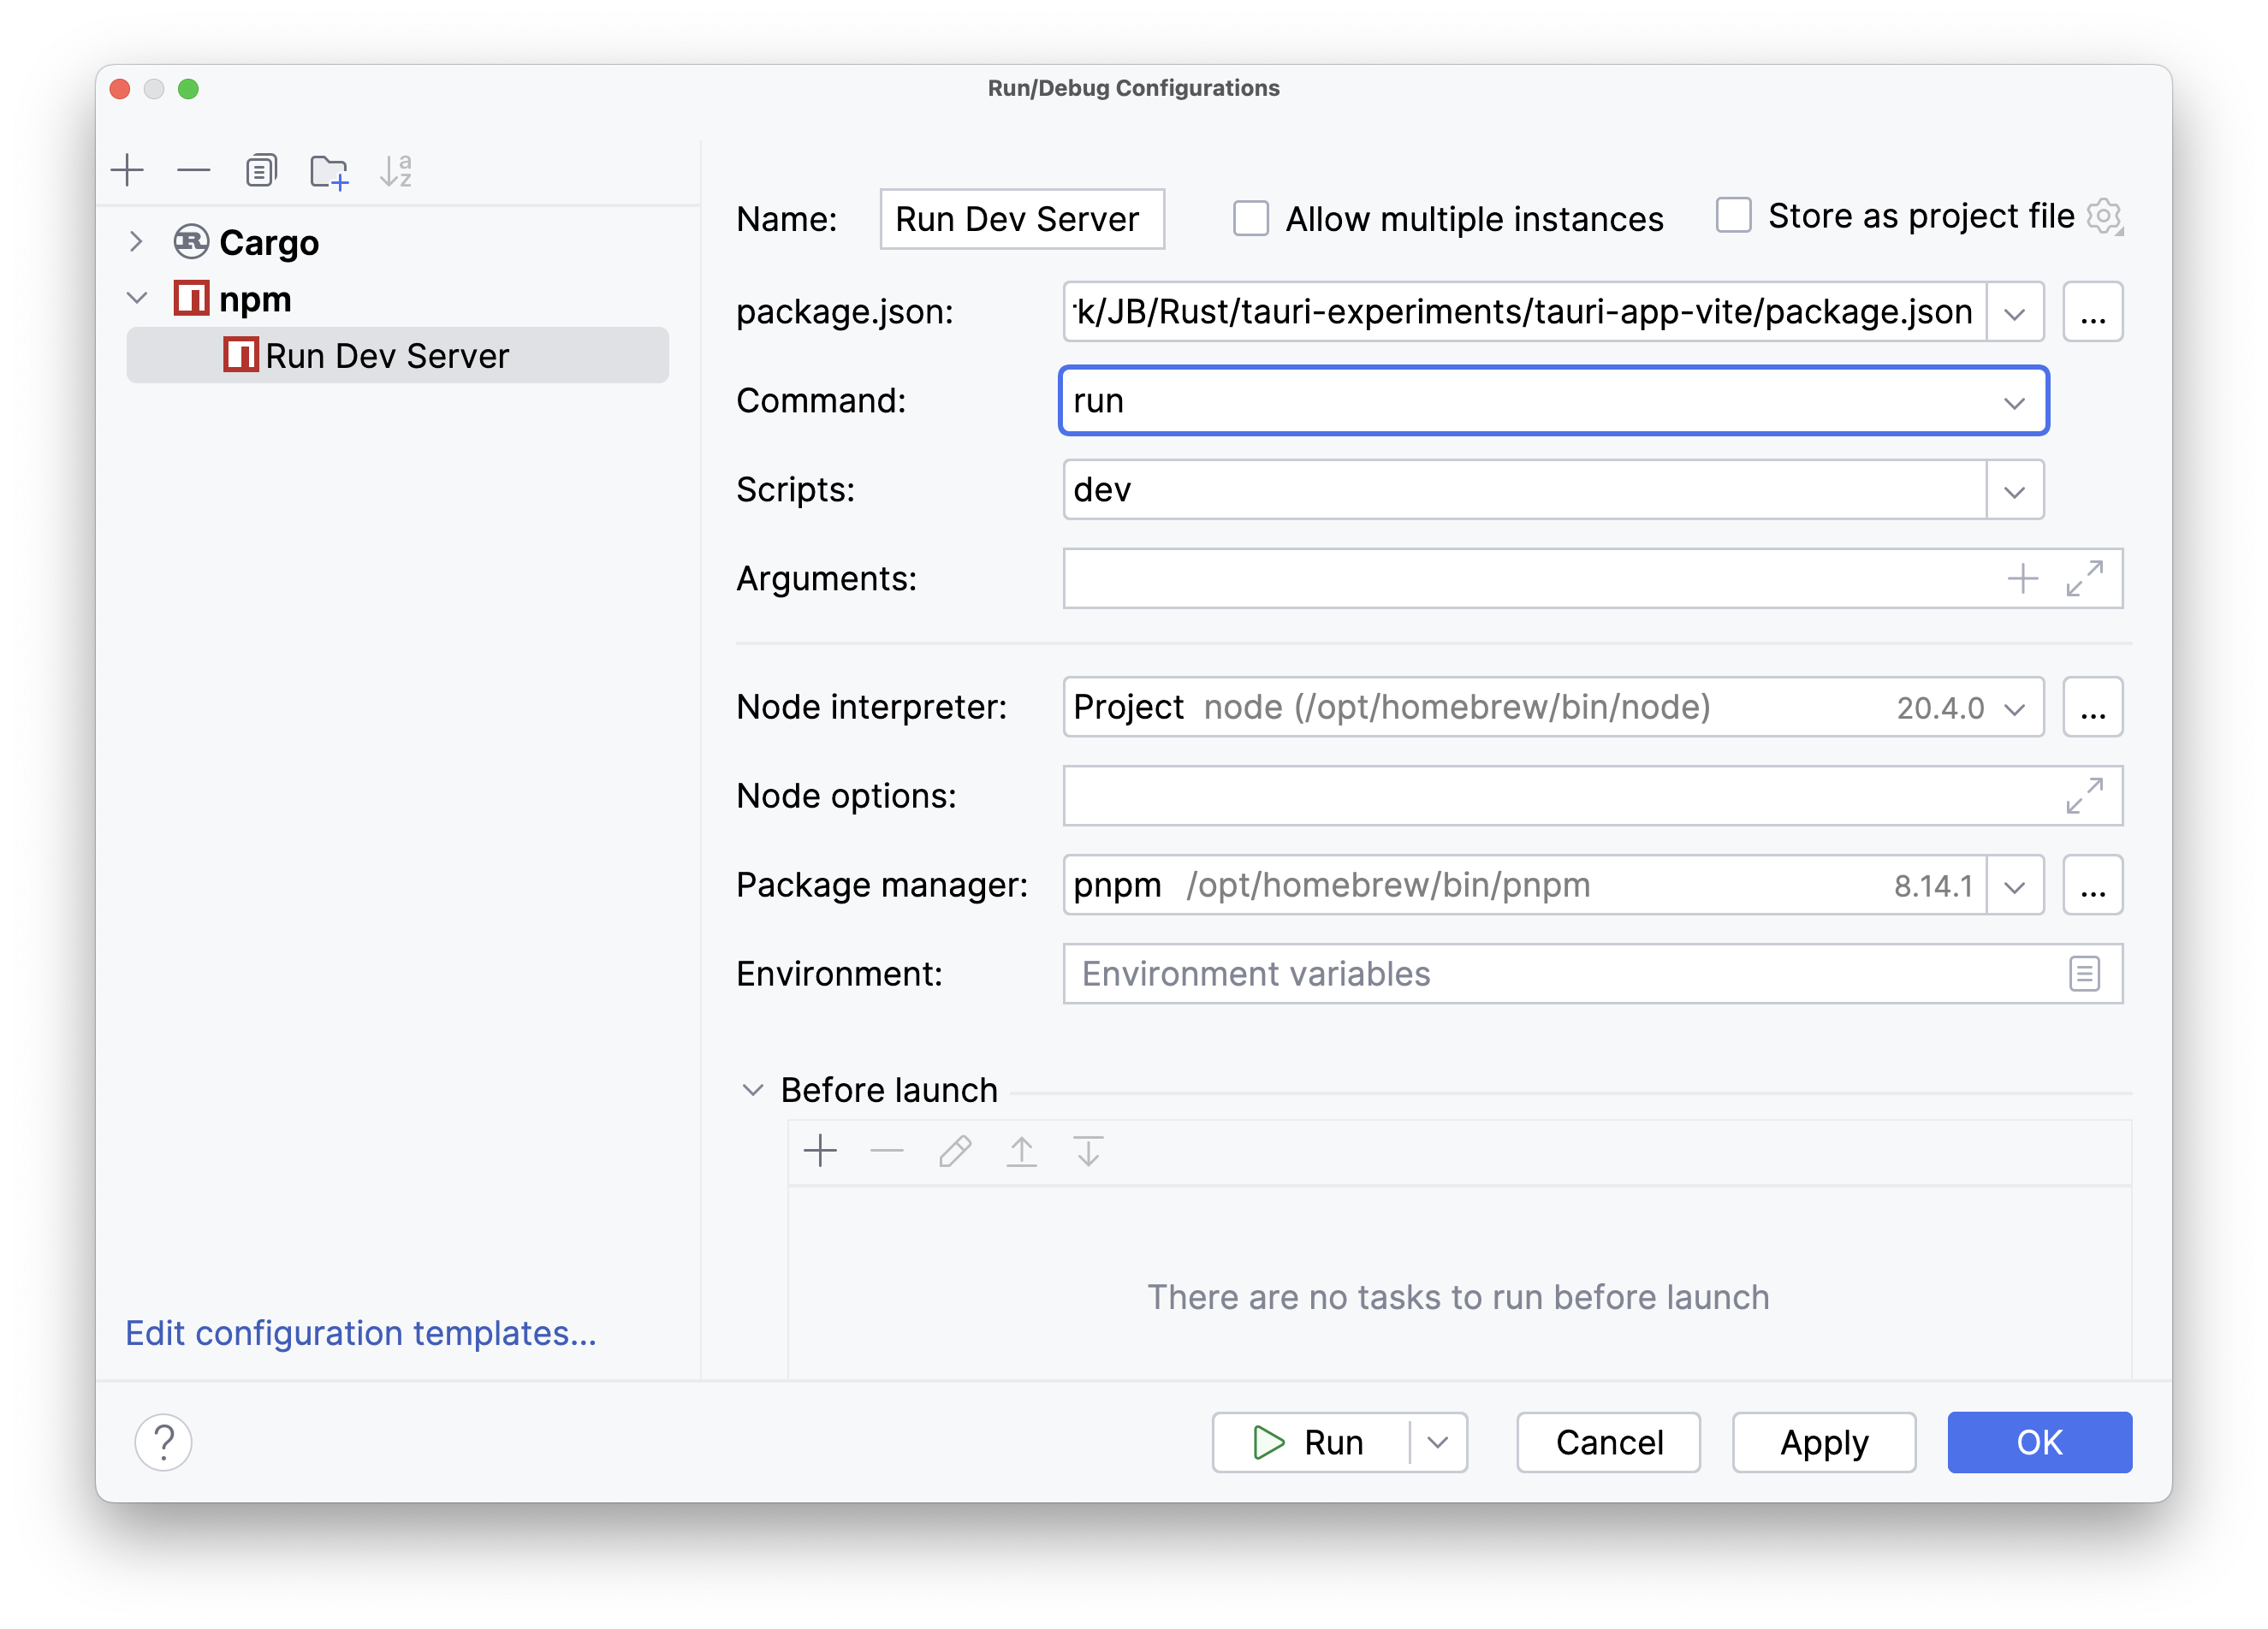2268x1629 pixels.
Task: Collapse the npm tree node
Action: (x=136, y=298)
